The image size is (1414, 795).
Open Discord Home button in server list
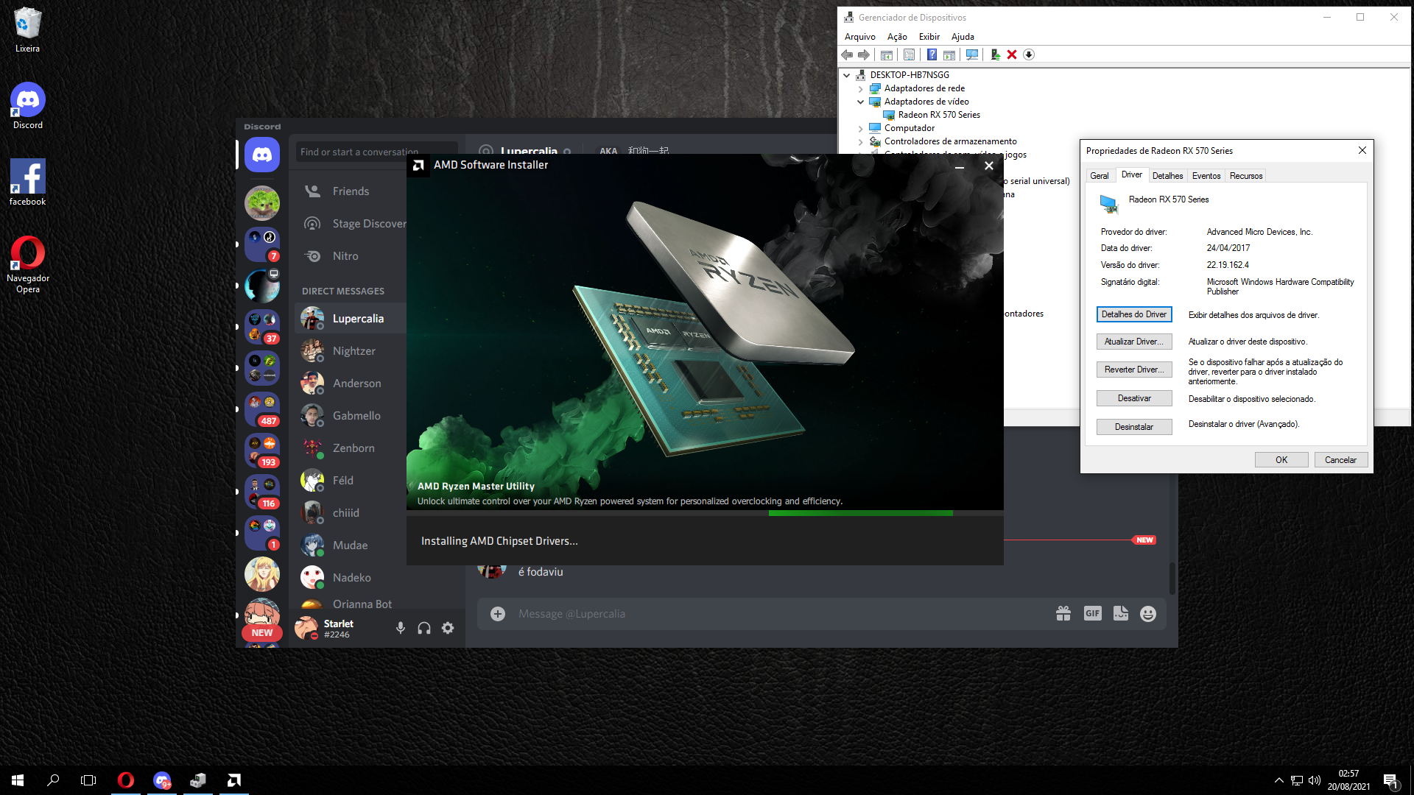click(x=262, y=155)
